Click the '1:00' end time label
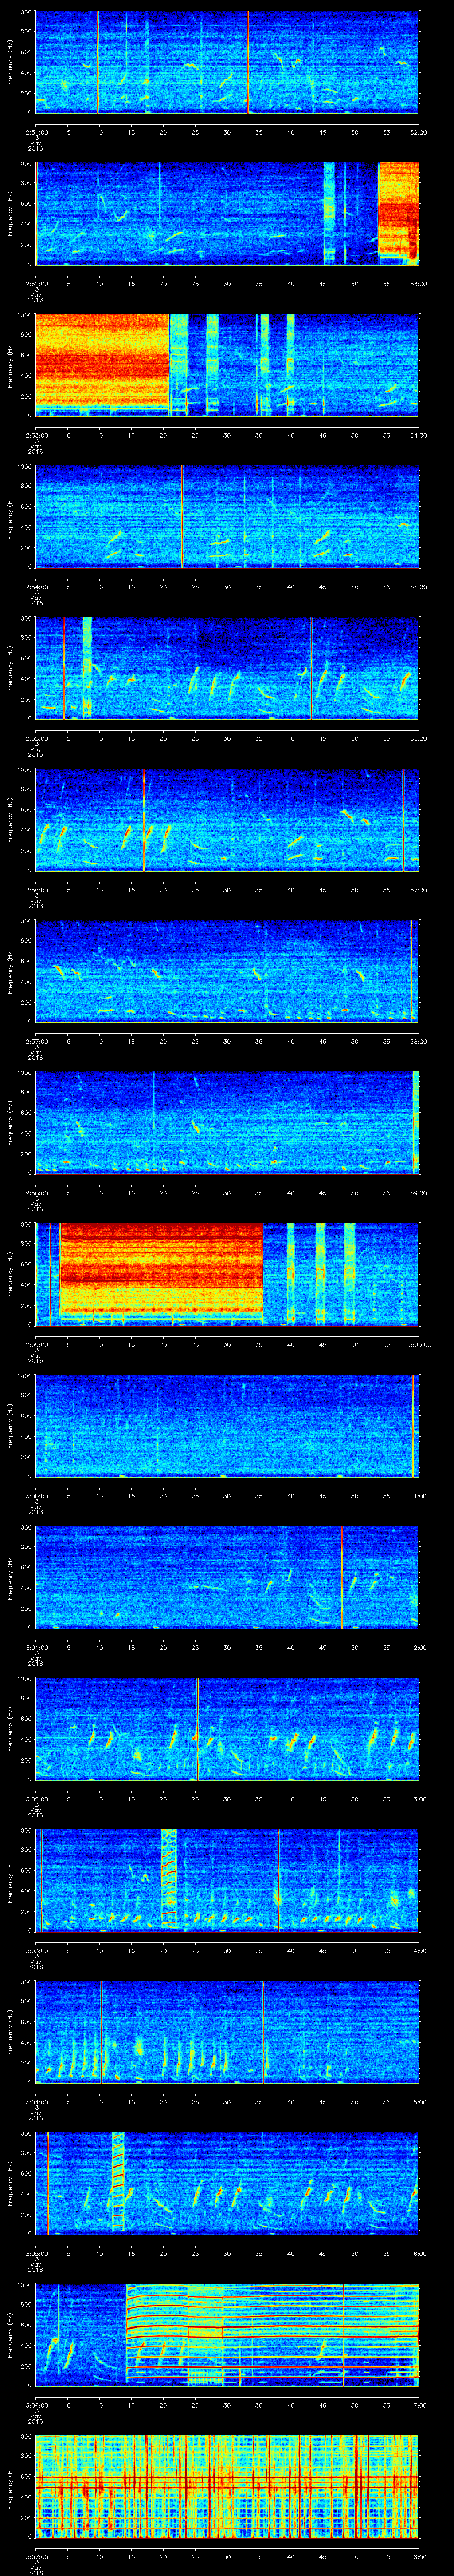The image size is (454, 2576). [420, 1495]
